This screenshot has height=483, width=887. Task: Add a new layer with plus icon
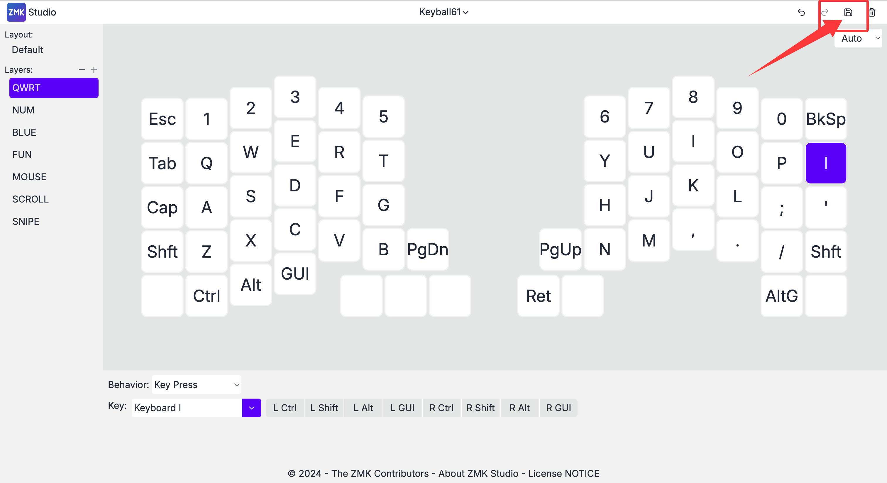[94, 70]
